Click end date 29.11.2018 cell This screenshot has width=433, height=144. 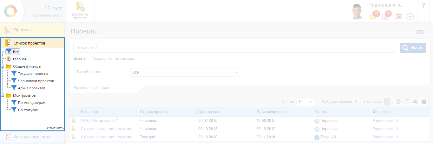point(266,137)
